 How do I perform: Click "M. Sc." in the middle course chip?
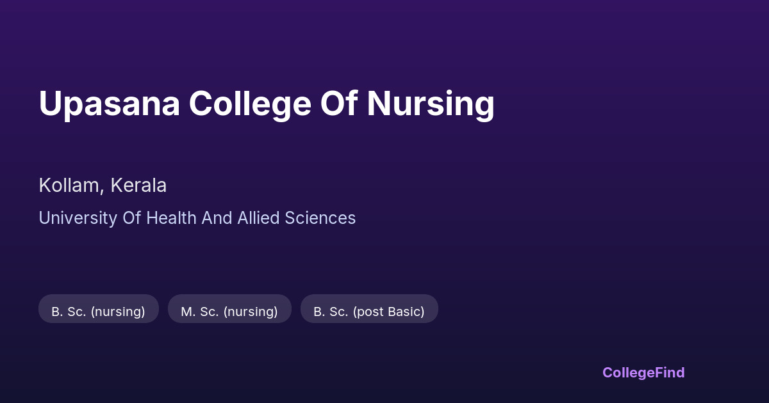pyautogui.click(x=199, y=312)
